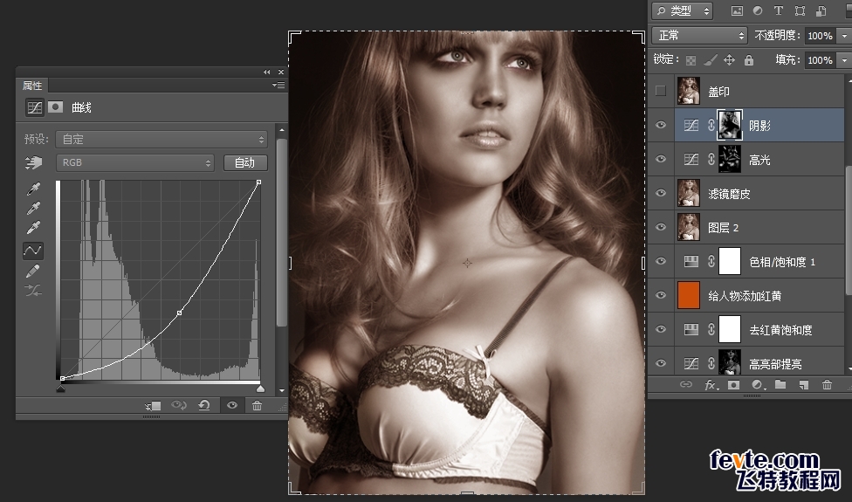
Task: Filter layers by adjustment layer type
Action: [x=758, y=10]
